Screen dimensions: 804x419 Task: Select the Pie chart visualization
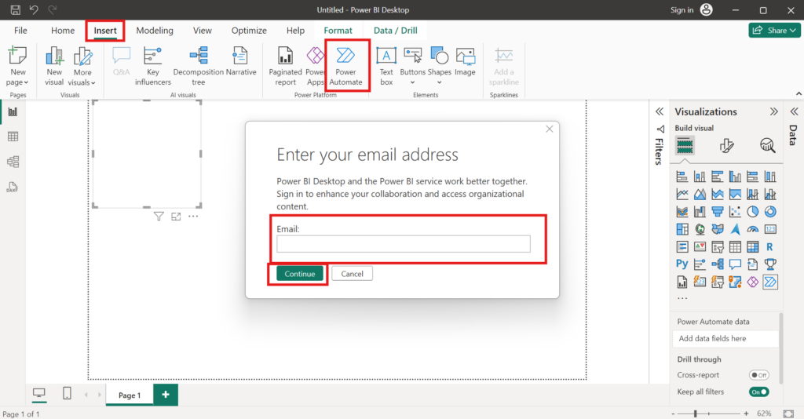(x=752, y=212)
